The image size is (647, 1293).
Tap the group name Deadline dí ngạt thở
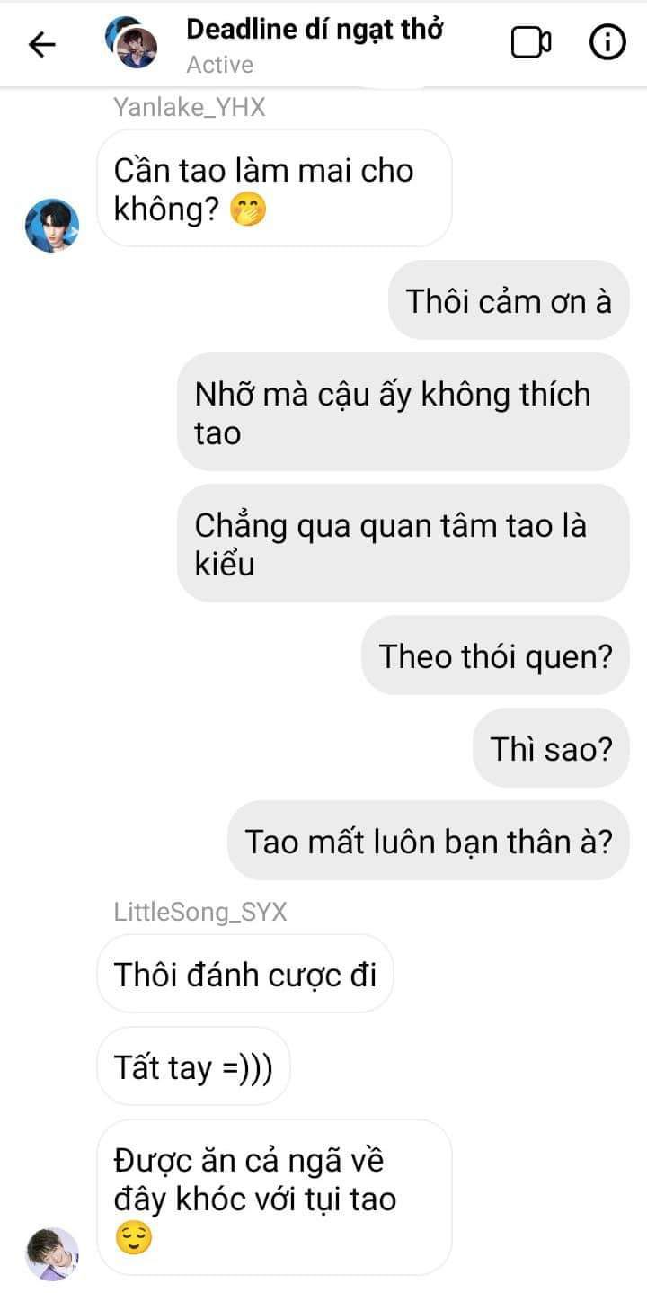[x=315, y=30]
